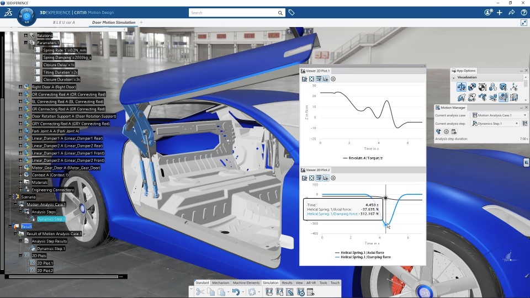Screen dimensions: 530x298
Task: Click the gear settings icon in Motion Manager
Action: coord(446,132)
